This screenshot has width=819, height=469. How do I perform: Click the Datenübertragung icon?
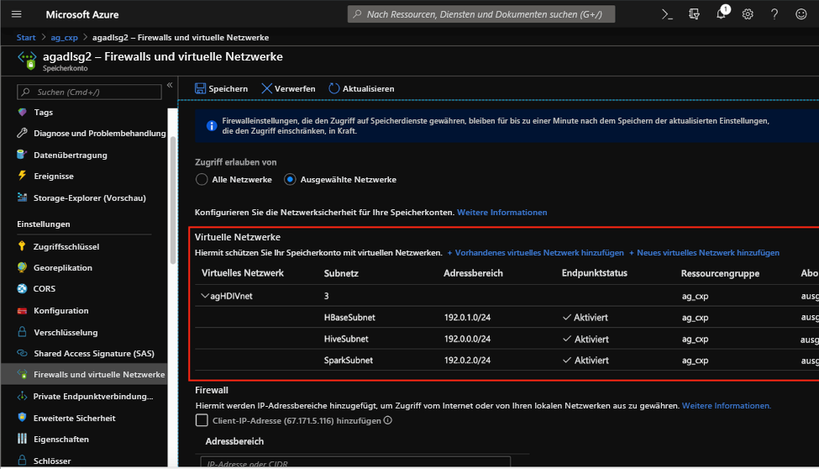coord(21,155)
